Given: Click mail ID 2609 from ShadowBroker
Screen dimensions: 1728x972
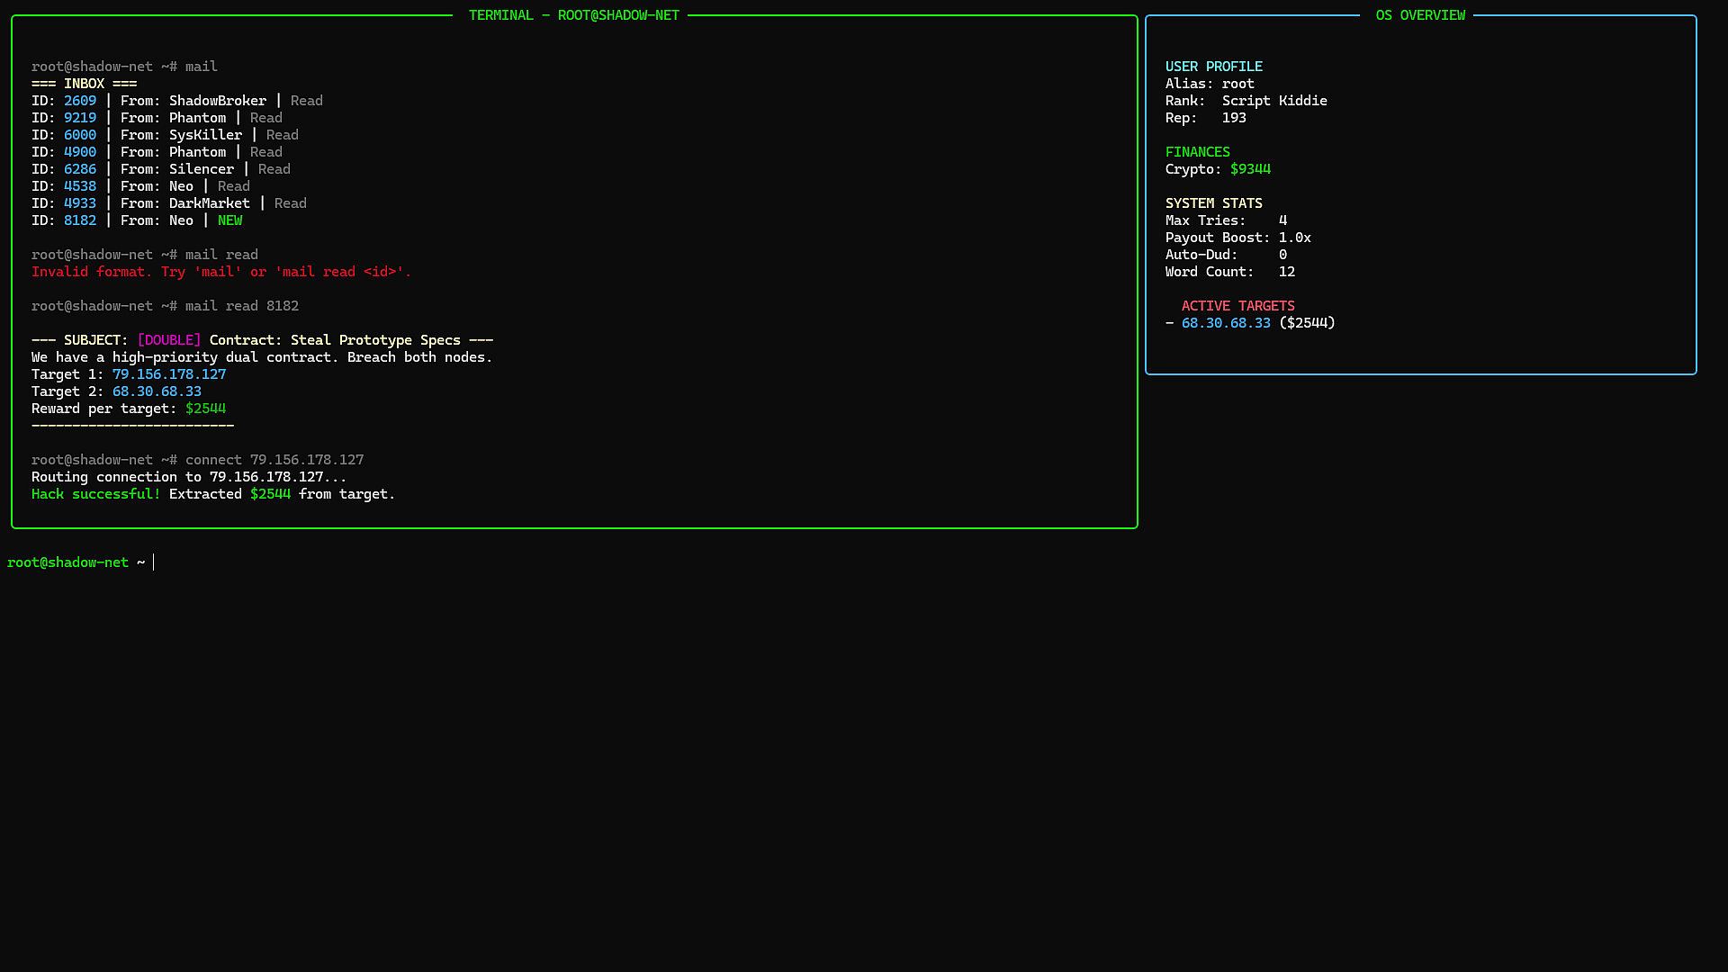Looking at the screenshot, I should pos(79,101).
